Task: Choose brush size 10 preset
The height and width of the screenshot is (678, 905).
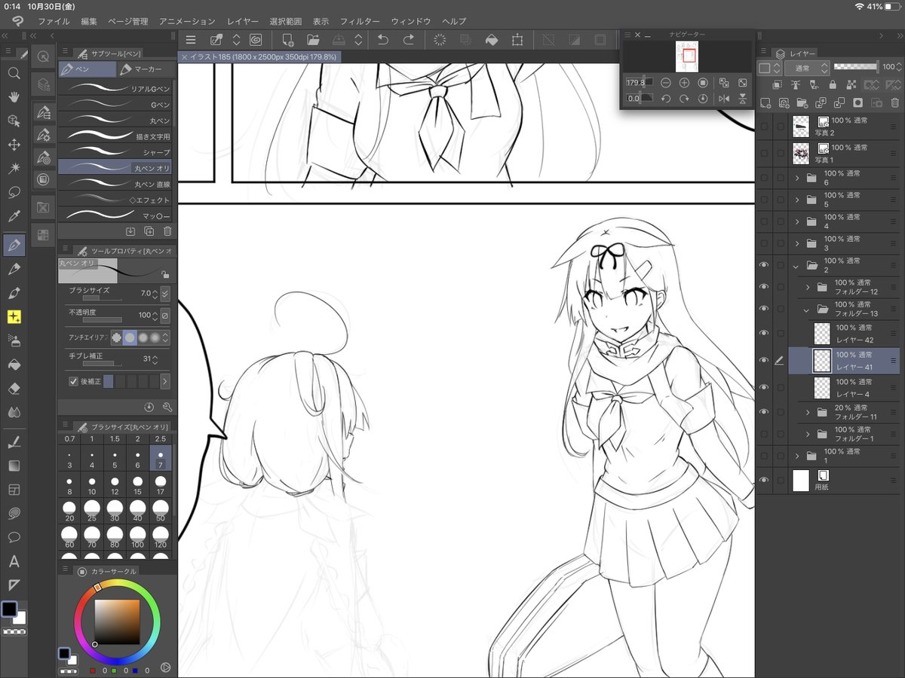Action: click(x=92, y=484)
